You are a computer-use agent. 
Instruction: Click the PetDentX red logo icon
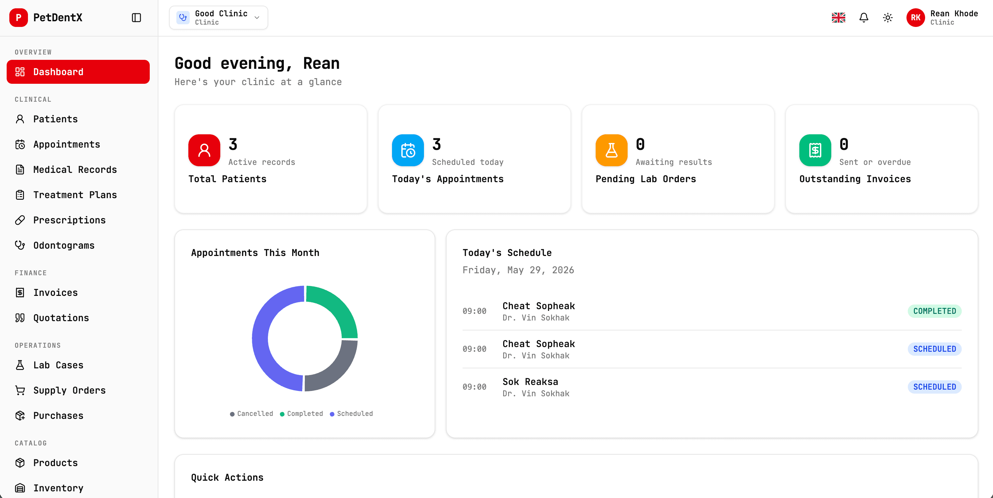[x=18, y=18]
